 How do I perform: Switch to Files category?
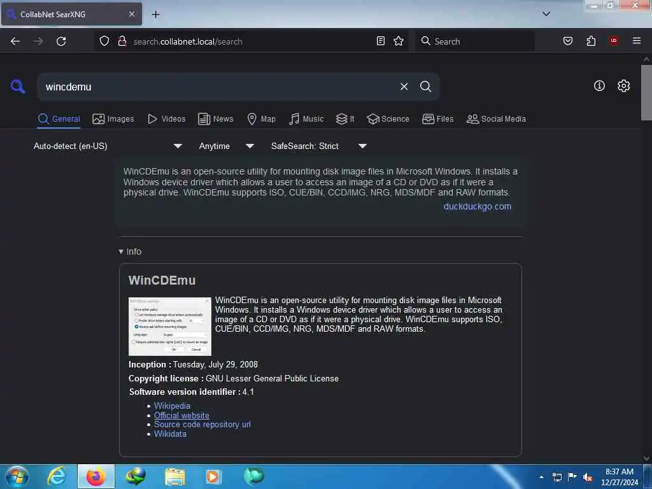[x=437, y=119]
